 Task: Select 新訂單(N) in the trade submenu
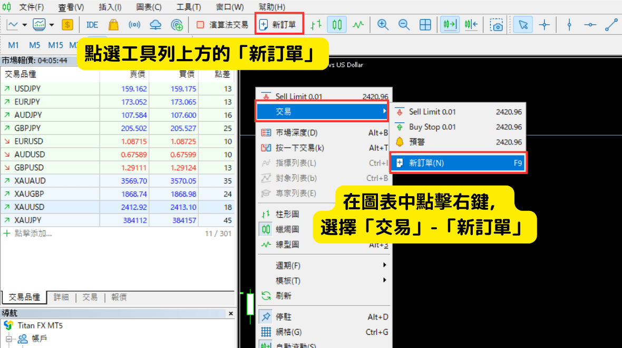click(x=426, y=163)
